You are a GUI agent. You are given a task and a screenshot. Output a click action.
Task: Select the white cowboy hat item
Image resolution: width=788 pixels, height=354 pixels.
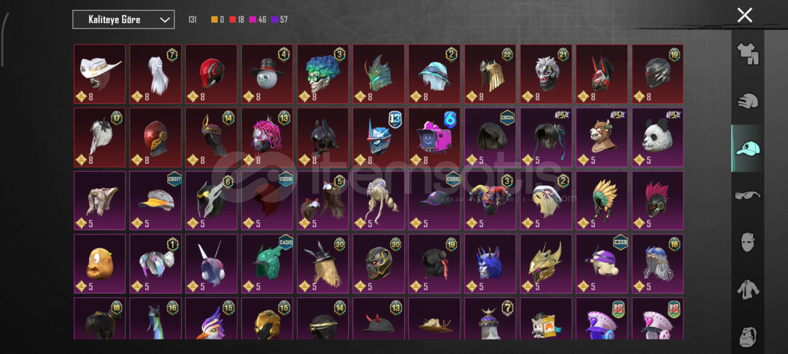click(100, 74)
